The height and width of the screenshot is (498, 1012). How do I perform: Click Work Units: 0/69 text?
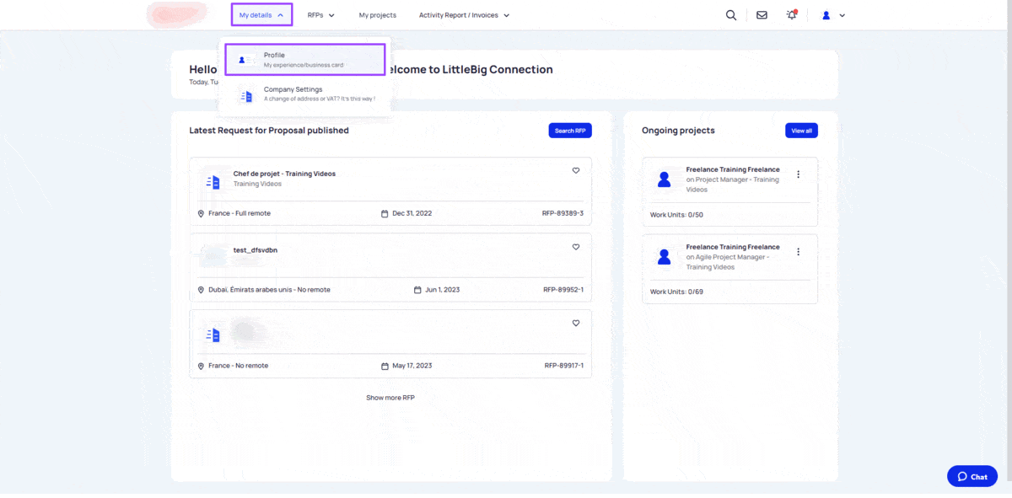click(676, 292)
